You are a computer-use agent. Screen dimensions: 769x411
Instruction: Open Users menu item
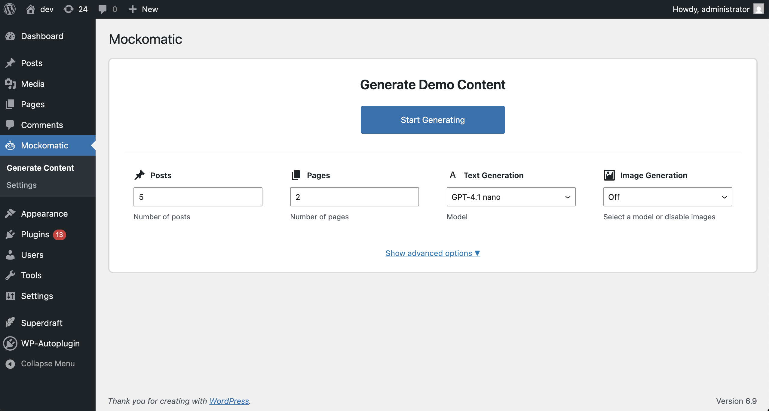[48, 255]
